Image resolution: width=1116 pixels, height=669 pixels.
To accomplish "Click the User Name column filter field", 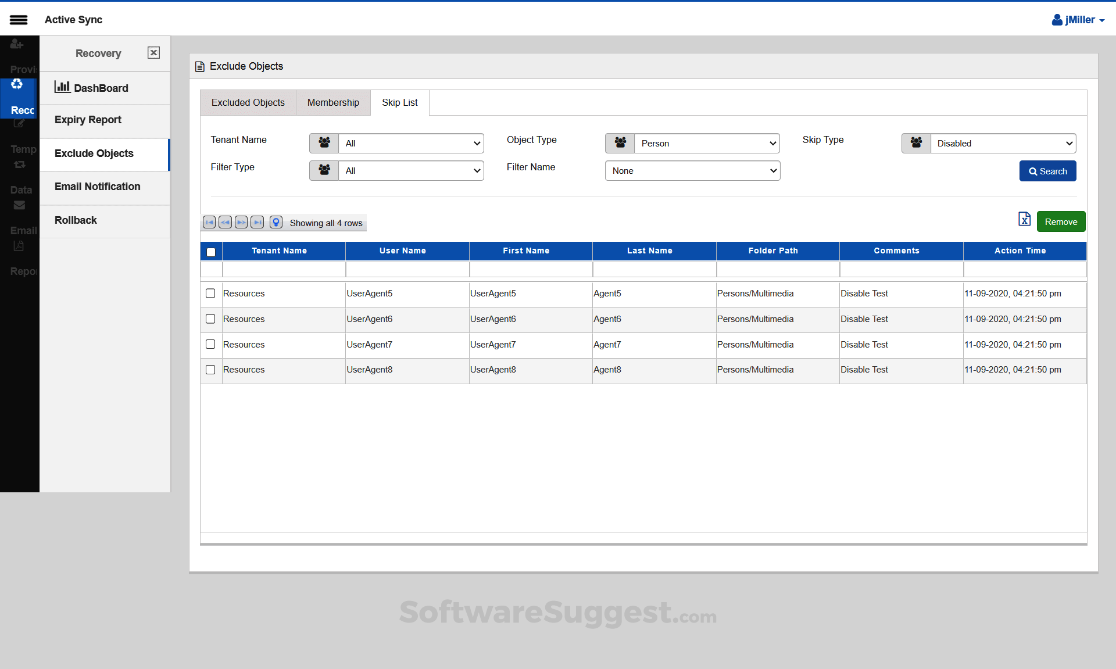I will tap(407, 270).
